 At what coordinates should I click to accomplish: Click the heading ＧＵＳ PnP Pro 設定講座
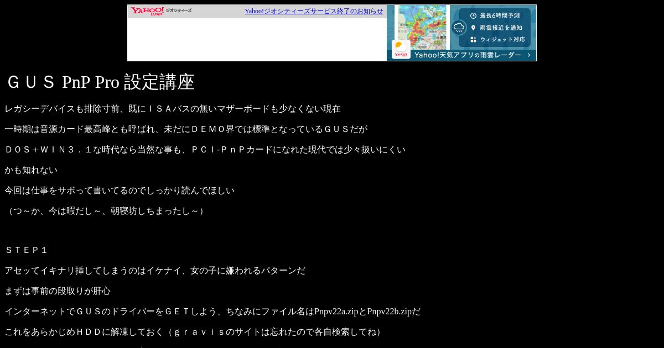point(100,82)
